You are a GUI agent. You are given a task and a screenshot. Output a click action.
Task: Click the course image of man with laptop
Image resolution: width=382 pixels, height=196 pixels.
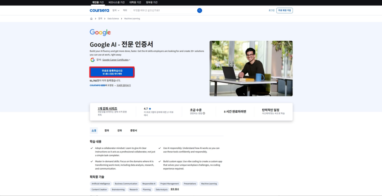pyautogui.click(x=251, y=69)
